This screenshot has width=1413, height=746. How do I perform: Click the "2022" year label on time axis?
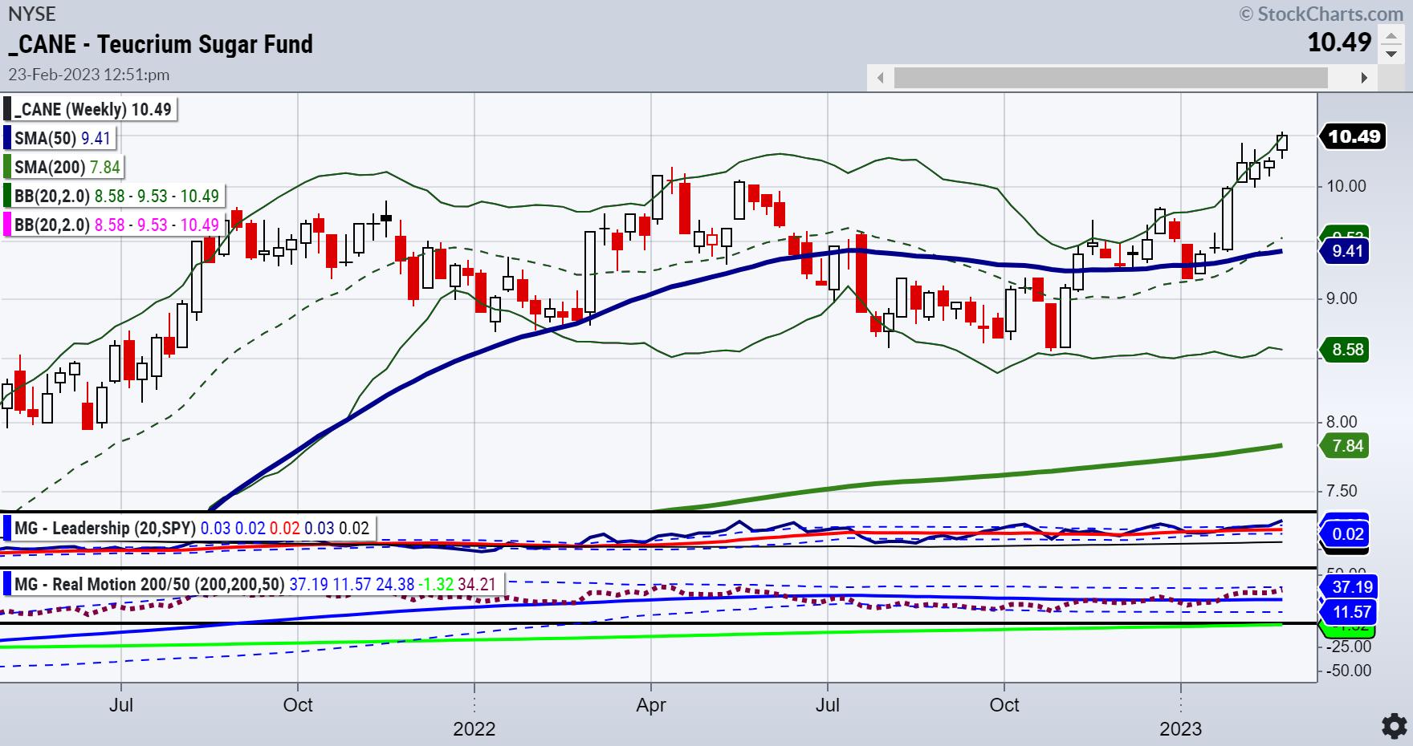click(x=474, y=728)
